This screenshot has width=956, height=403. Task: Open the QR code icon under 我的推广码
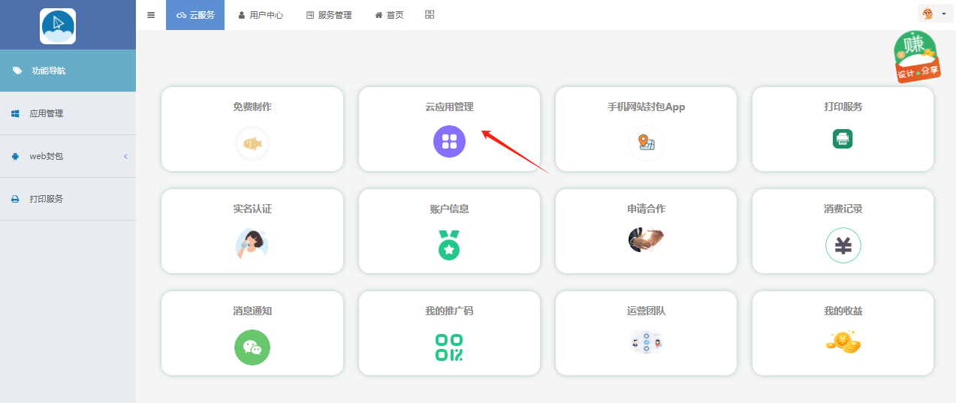click(x=449, y=347)
